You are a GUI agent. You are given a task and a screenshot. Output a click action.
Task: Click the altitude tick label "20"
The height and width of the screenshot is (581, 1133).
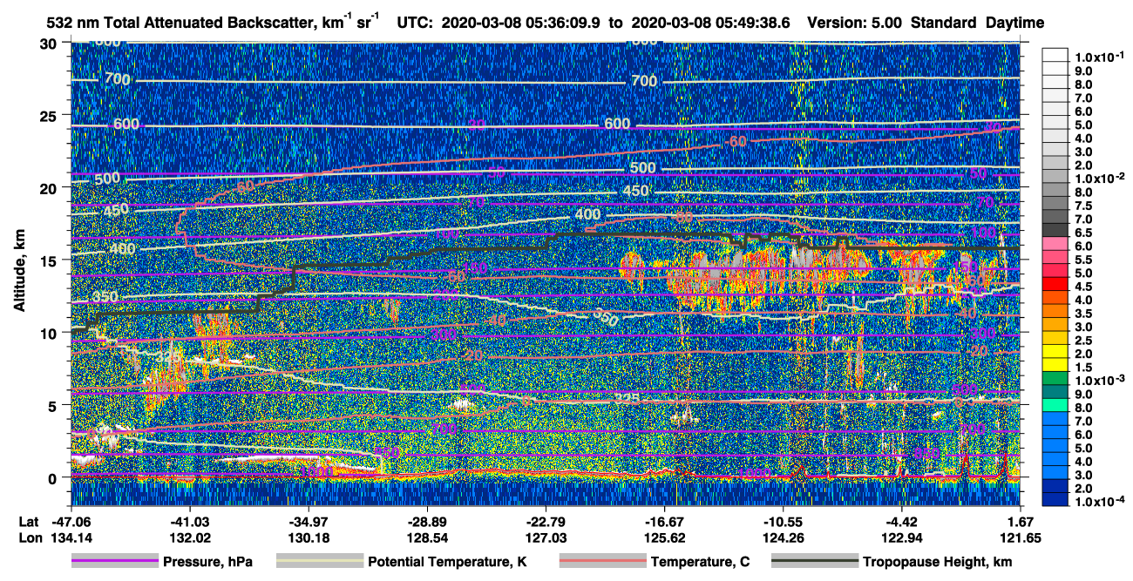coord(50,187)
